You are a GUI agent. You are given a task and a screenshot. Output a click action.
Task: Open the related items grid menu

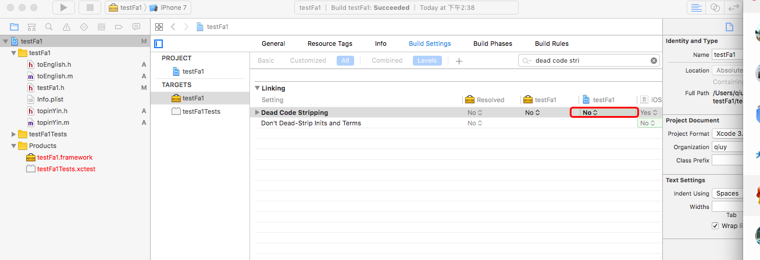click(159, 27)
